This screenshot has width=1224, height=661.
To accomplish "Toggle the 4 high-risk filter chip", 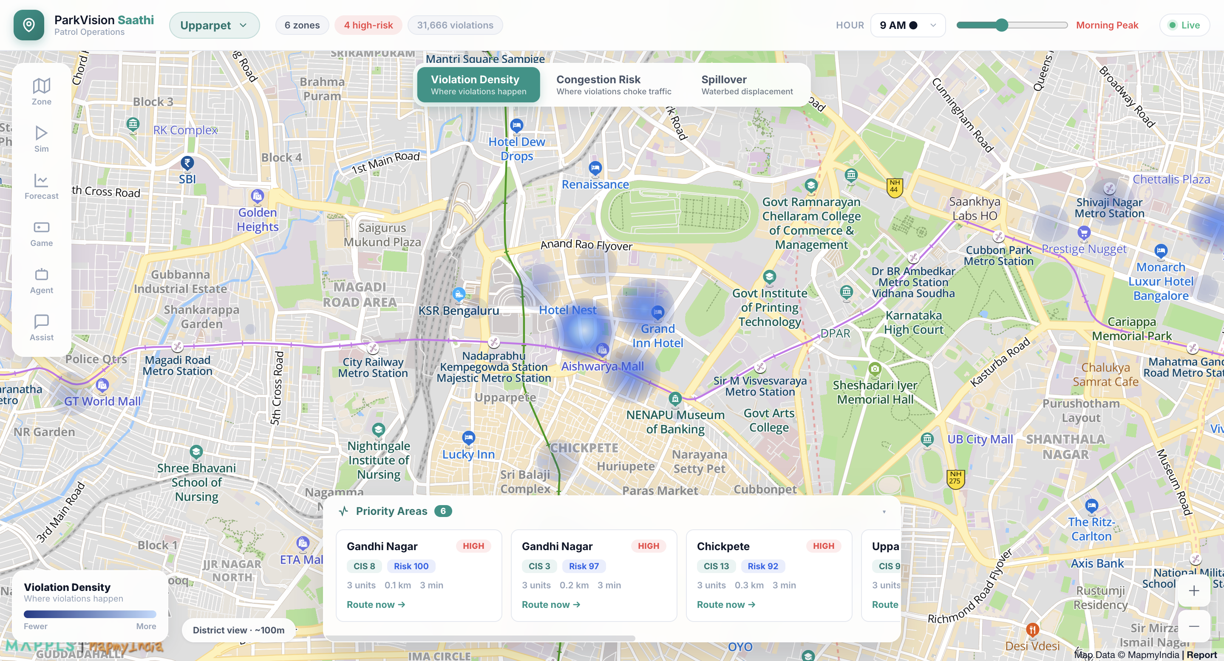I will [x=368, y=25].
